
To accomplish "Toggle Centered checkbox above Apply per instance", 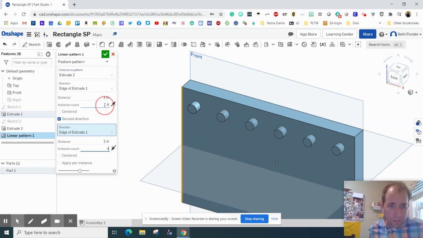I will pos(59,155).
